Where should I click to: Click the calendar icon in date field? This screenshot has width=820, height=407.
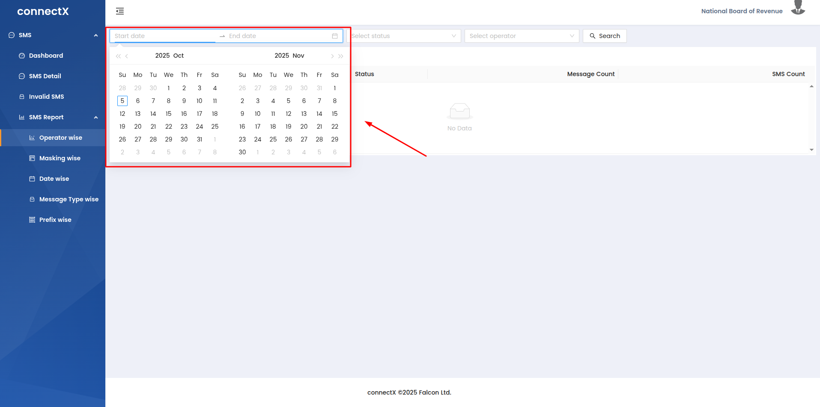[335, 36]
